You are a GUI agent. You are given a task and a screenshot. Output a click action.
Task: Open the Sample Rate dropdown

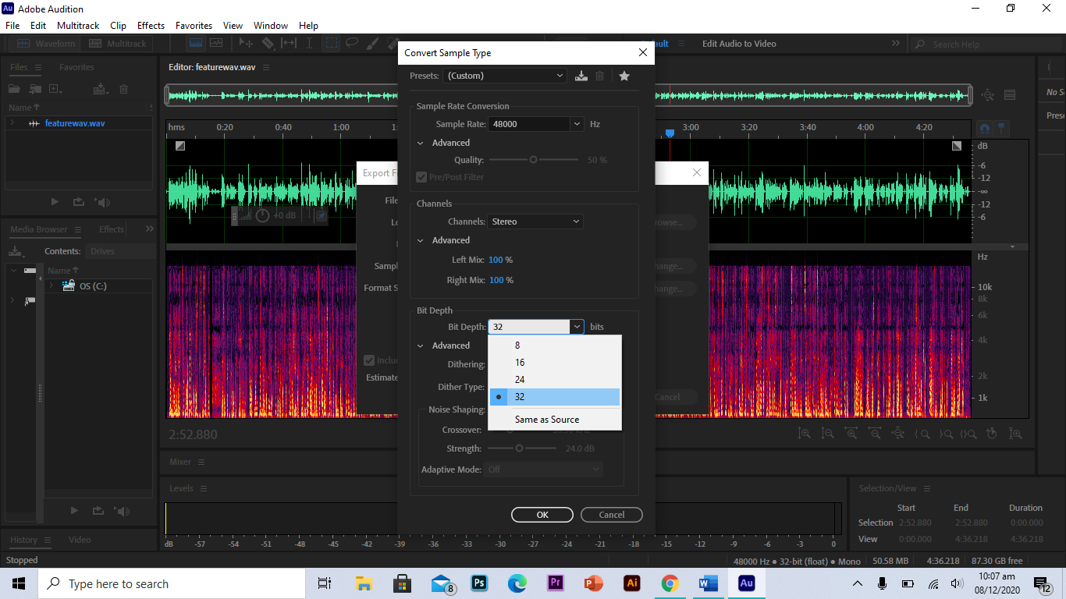pyautogui.click(x=576, y=123)
